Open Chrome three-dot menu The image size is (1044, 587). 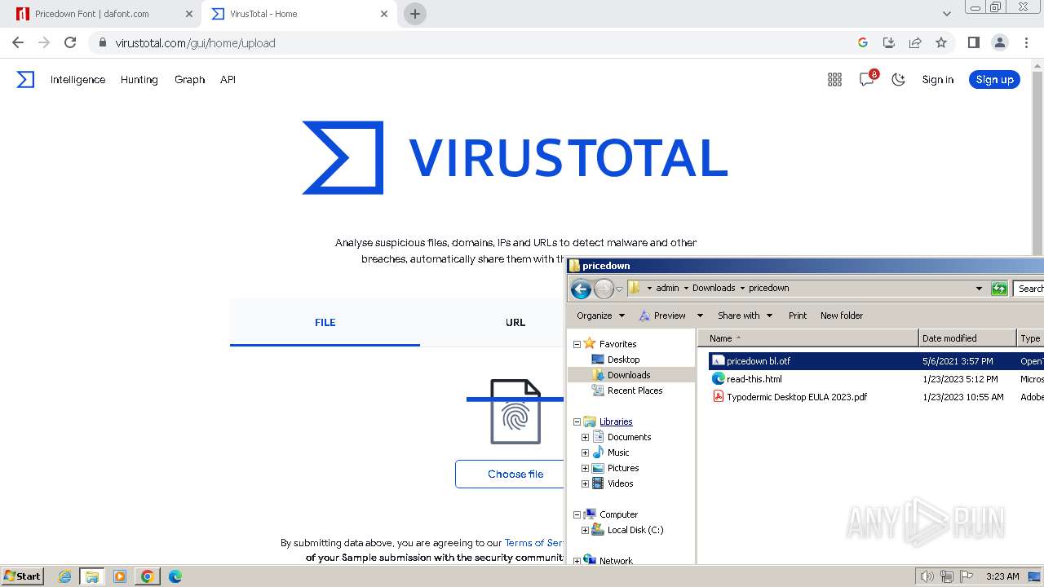(1025, 42)
